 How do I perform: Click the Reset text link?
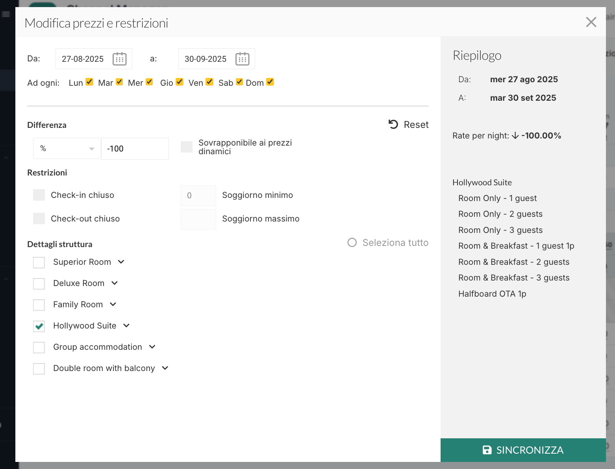coord(416,125)
